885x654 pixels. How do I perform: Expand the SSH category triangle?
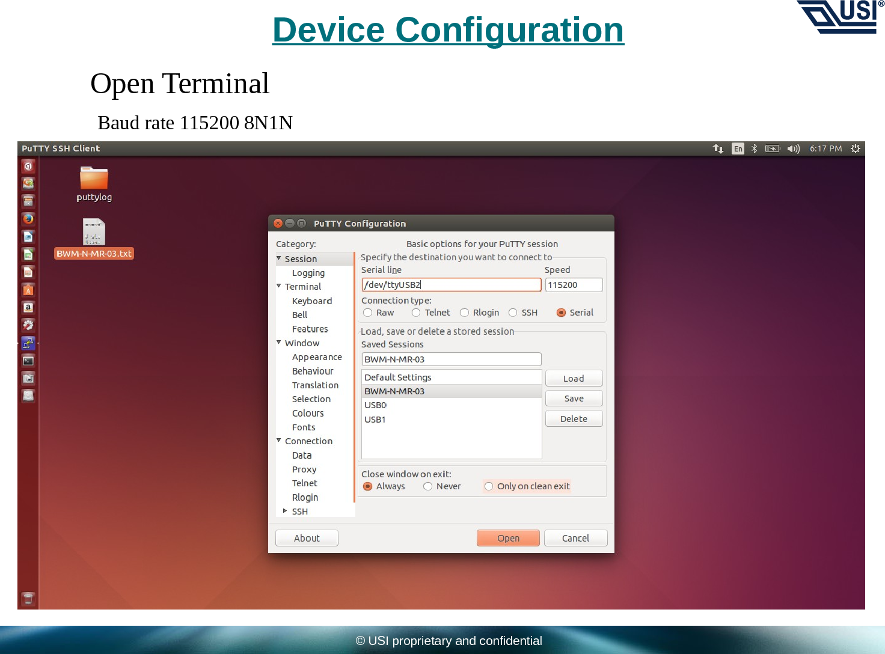285,511
